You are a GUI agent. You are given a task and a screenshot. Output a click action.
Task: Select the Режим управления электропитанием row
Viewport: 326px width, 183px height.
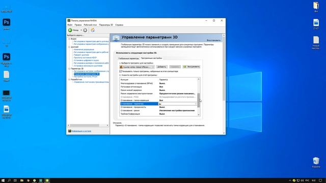pos(158,94)
